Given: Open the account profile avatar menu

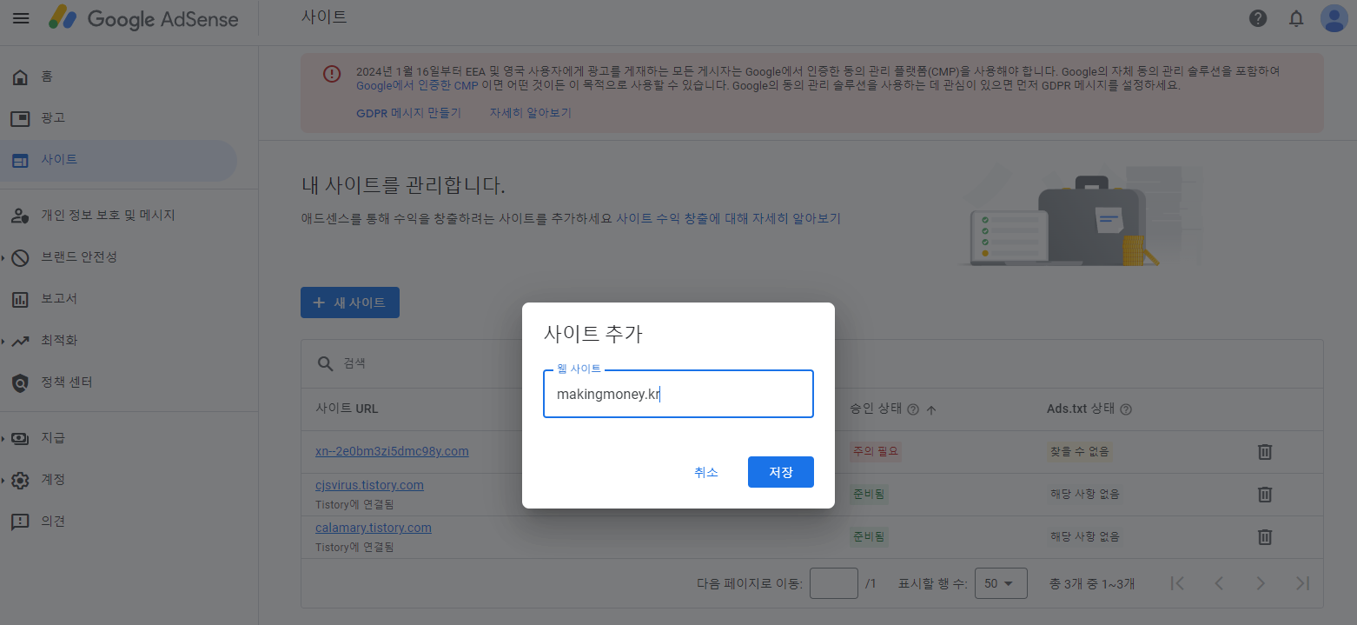Looking at the screenshot, I should click(1334, 17).
